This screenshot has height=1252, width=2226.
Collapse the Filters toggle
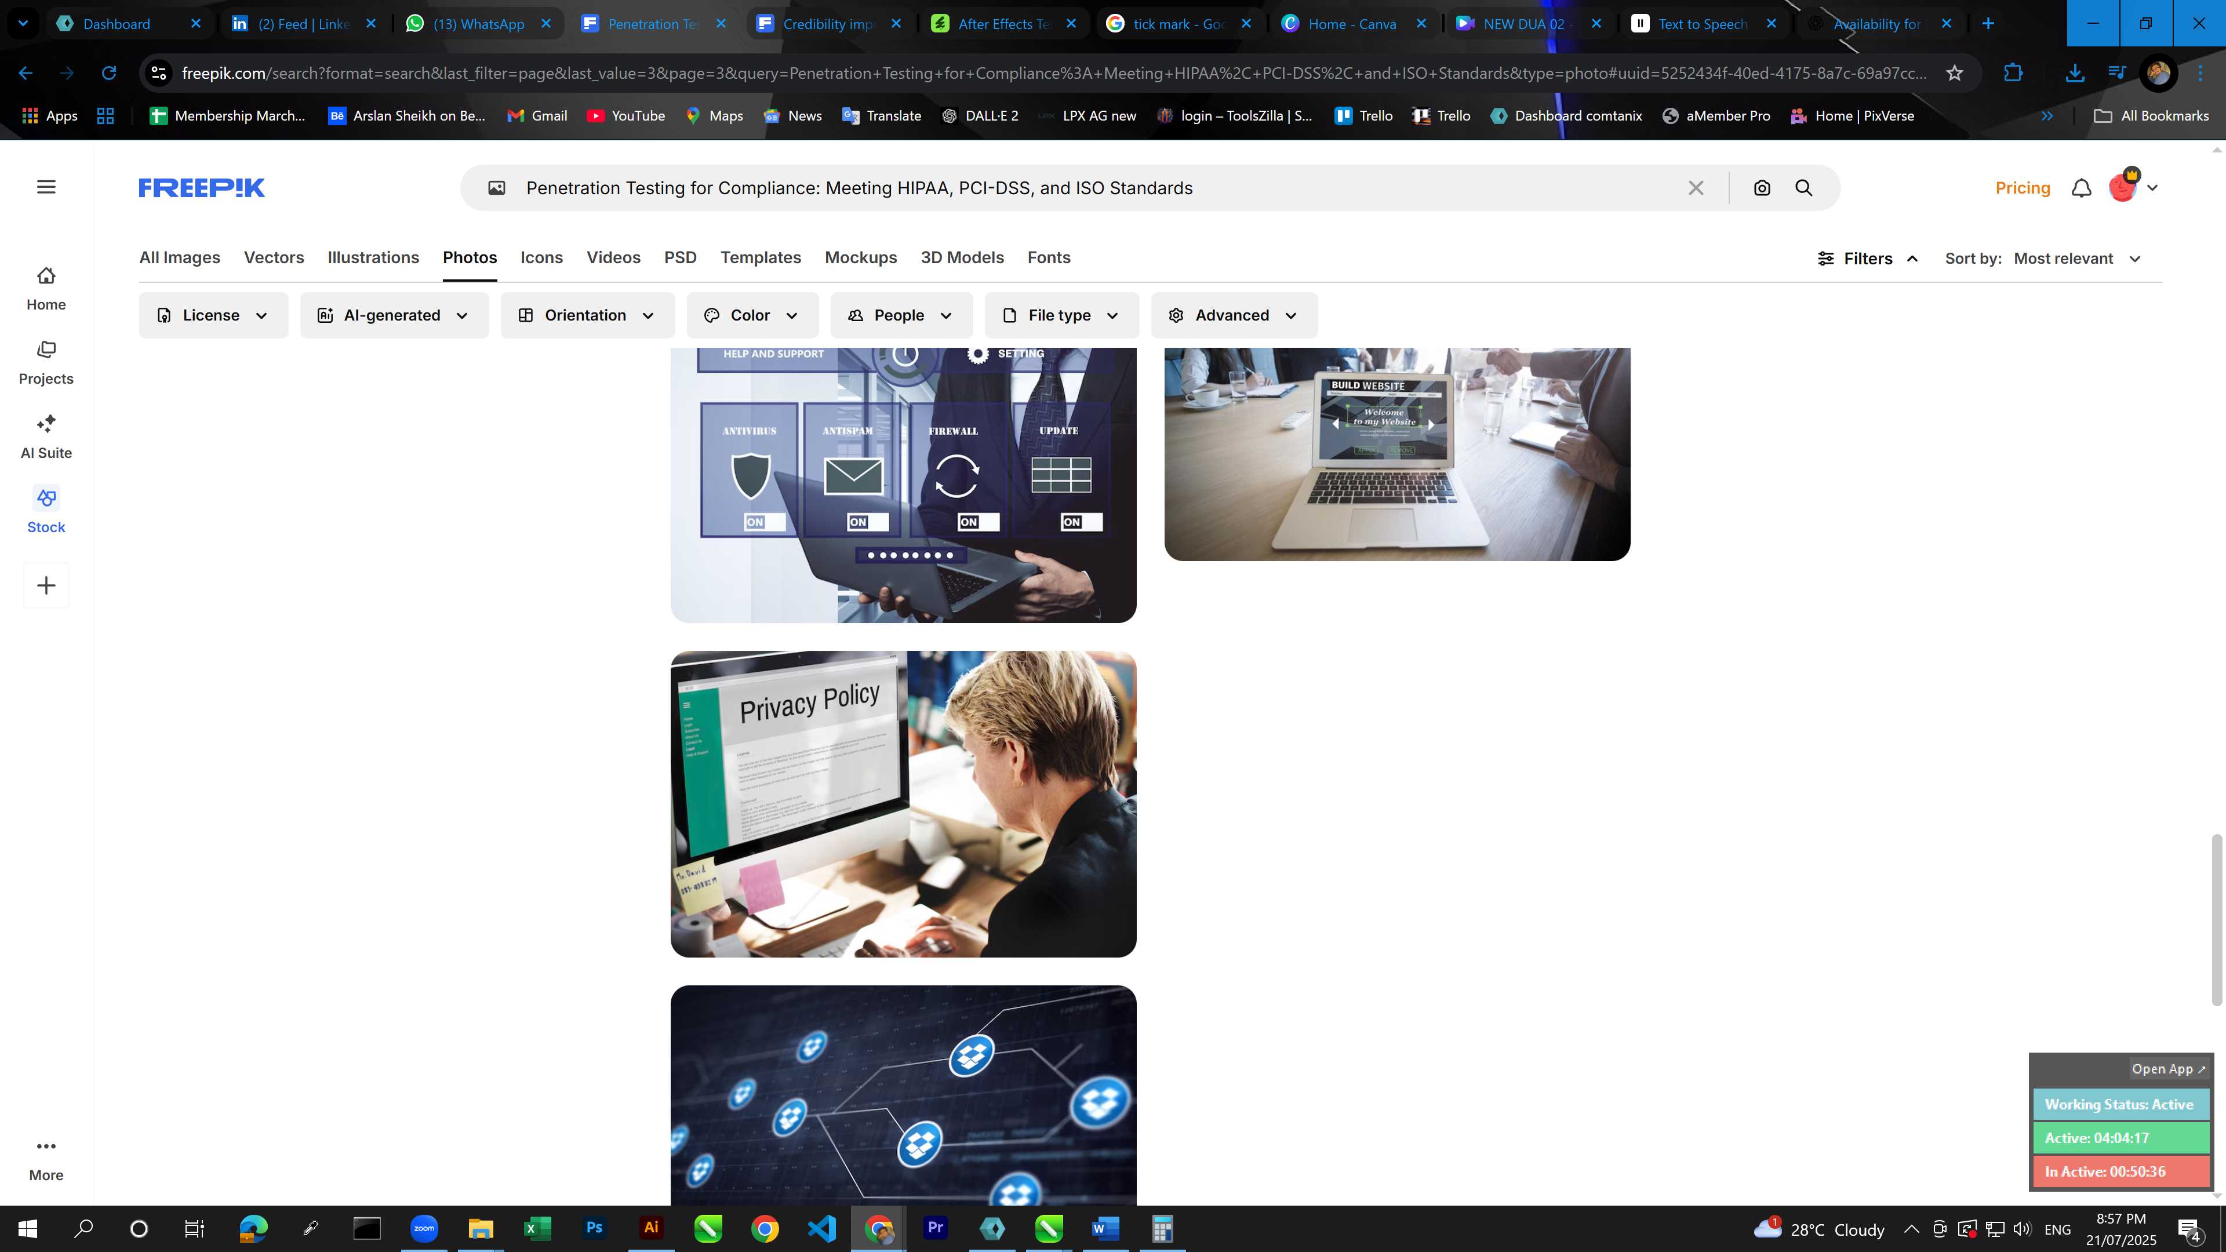point(1867,259)
